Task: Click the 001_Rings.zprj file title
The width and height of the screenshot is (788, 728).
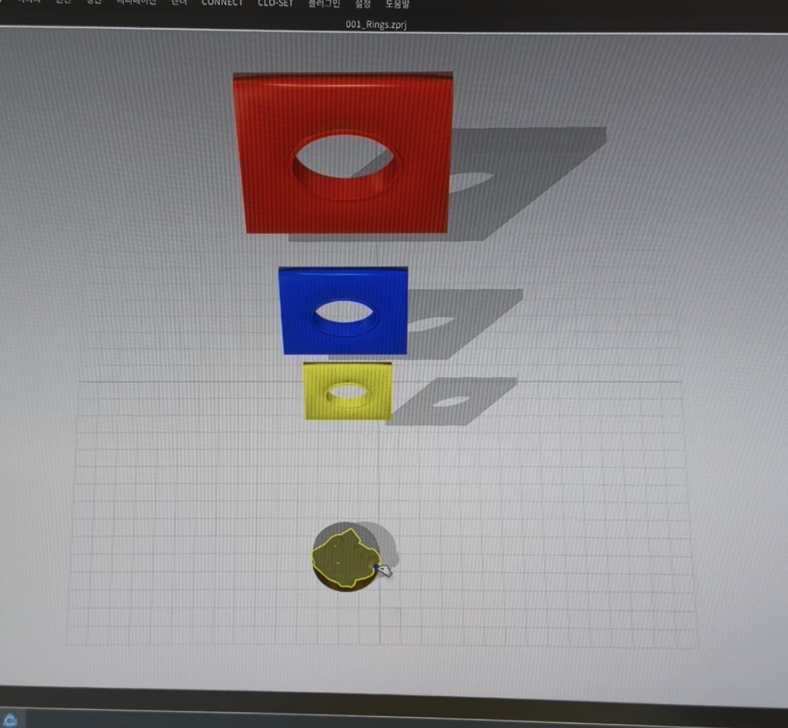Action: [x=376, y=25]
